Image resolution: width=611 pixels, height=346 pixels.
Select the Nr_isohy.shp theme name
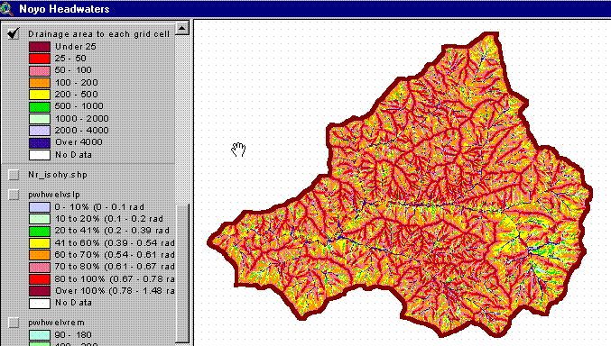pos(57,175)
